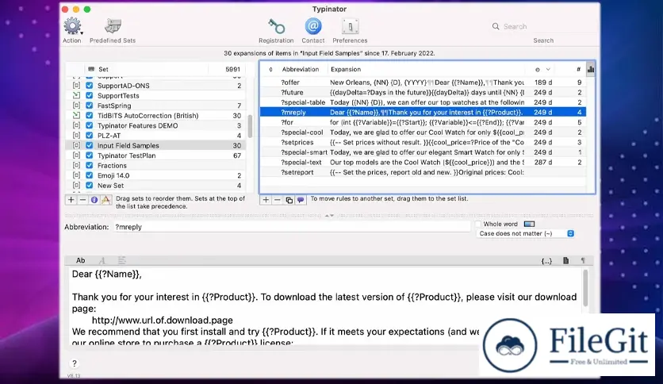Click the expansion editor scrollbar
663x384 pixels.
pos(585,288)
